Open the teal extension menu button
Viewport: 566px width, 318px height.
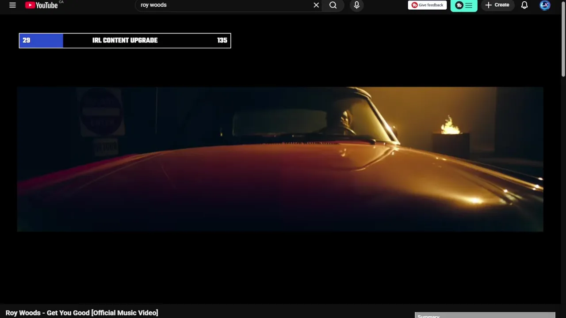(x=464, y=5)
